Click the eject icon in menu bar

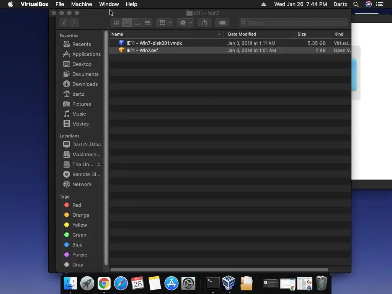pyautogui.click(x=263, y=4)
